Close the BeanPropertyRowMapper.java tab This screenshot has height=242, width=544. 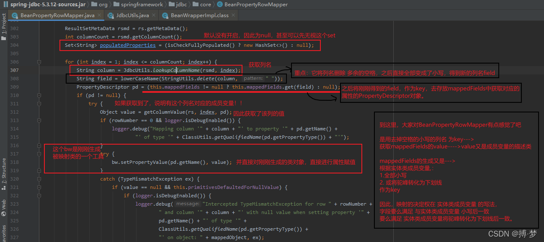tap(99, 15)
